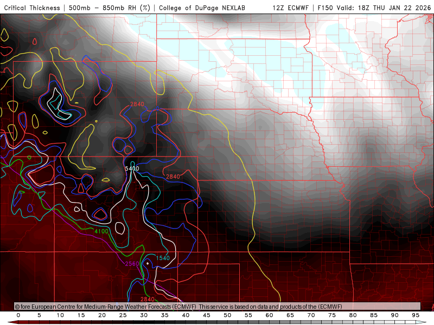Click the white "5400" contour label
This screenshot has height=325, width=434.
click(x=132, y=168)
